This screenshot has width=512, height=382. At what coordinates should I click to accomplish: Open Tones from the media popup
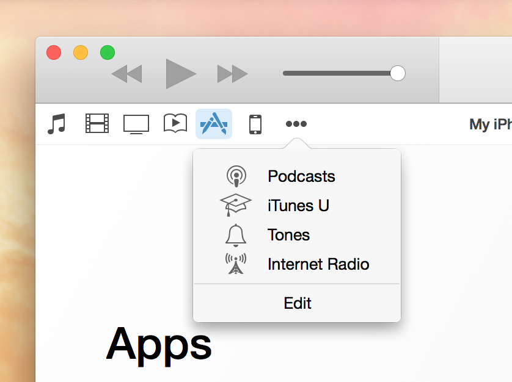(288, 235)
